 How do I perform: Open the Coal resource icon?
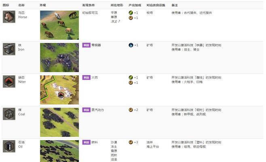pos(9,114)
